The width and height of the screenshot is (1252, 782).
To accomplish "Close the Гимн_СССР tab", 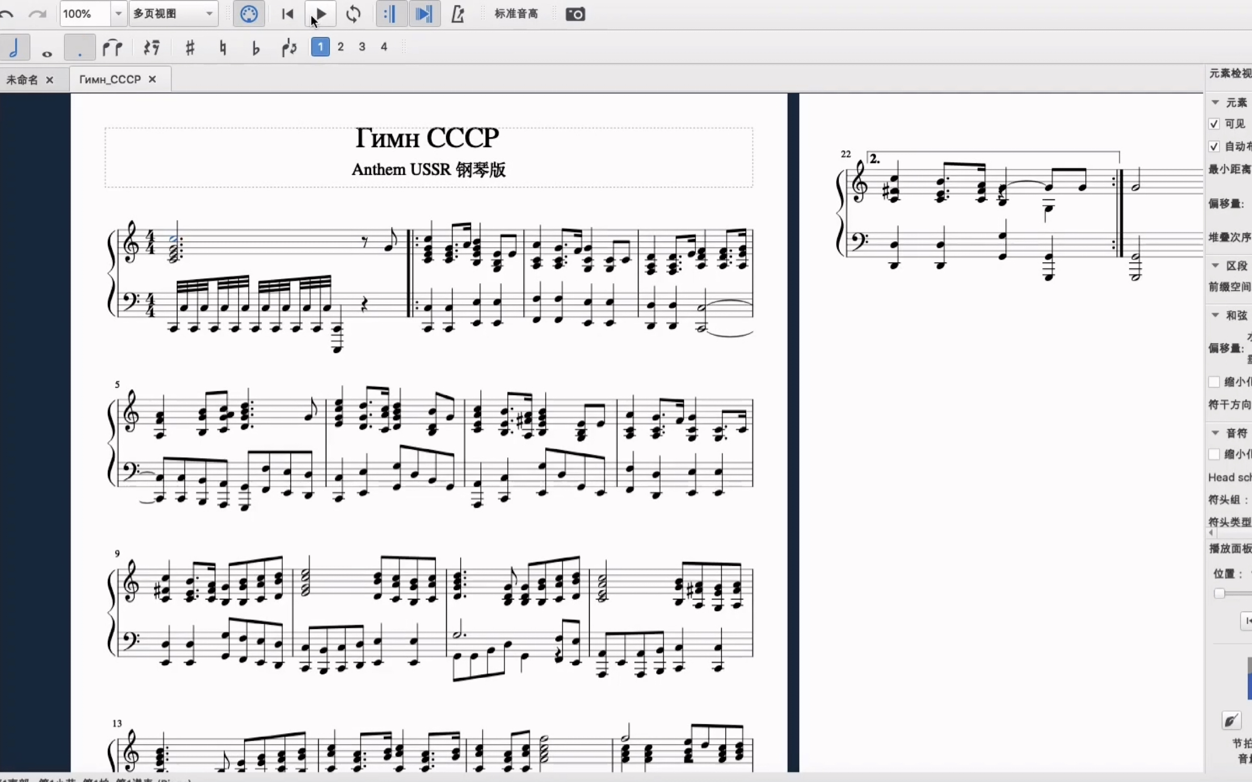I will coord(152,79).
